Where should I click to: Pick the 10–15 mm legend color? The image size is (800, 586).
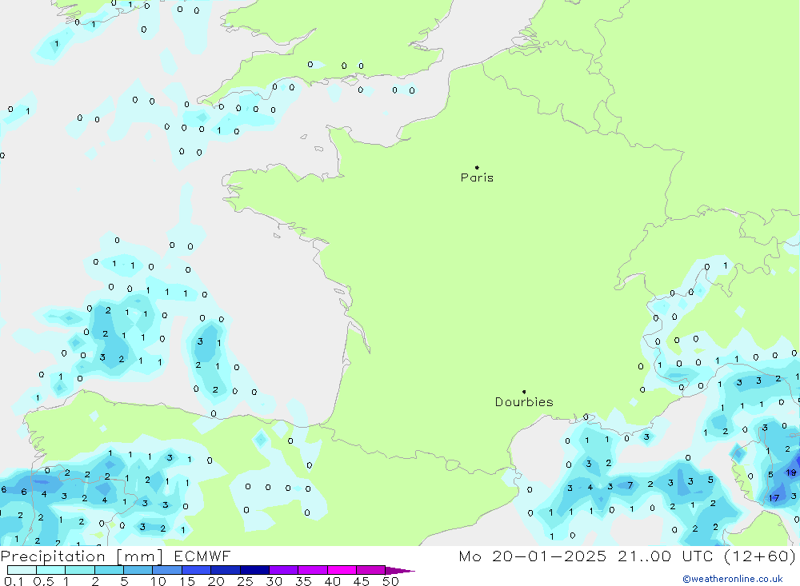coord(167,571)
